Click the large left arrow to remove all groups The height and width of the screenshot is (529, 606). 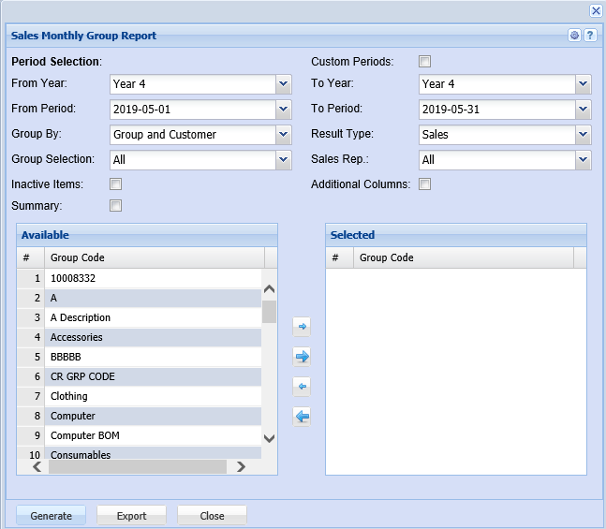[302, 417]
